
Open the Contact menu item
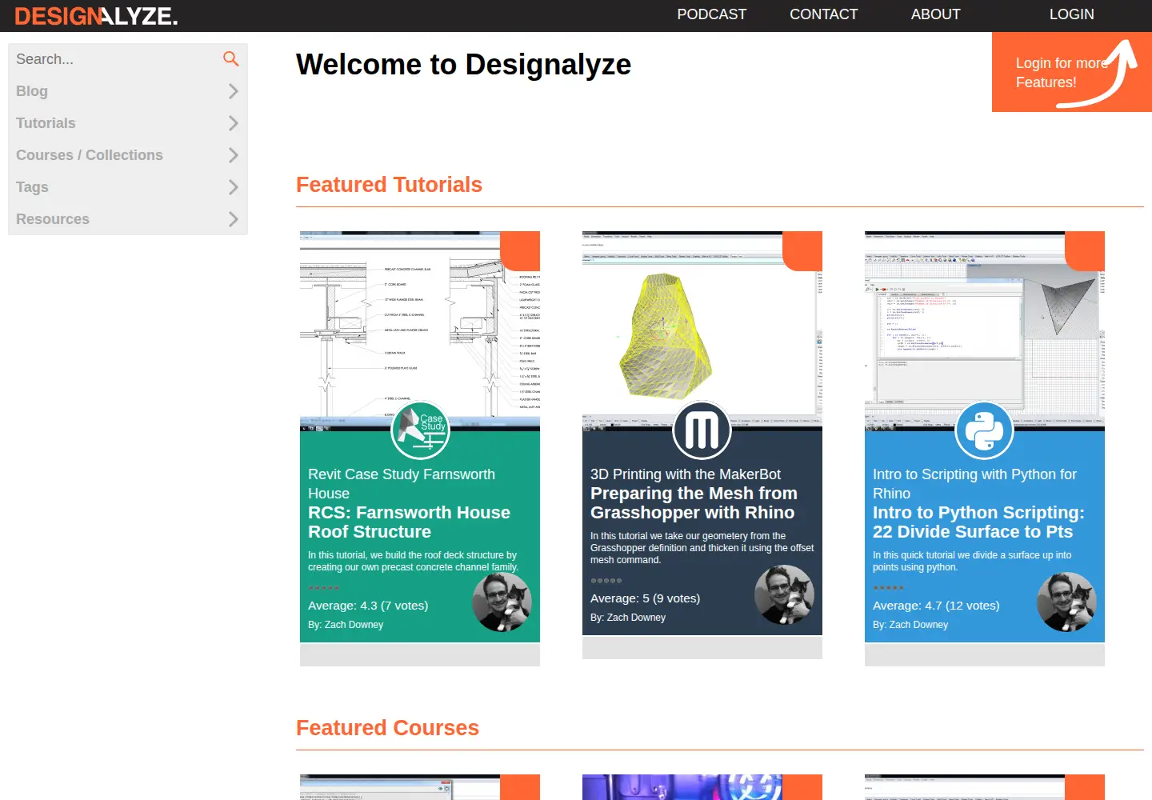tap(823, 14)
